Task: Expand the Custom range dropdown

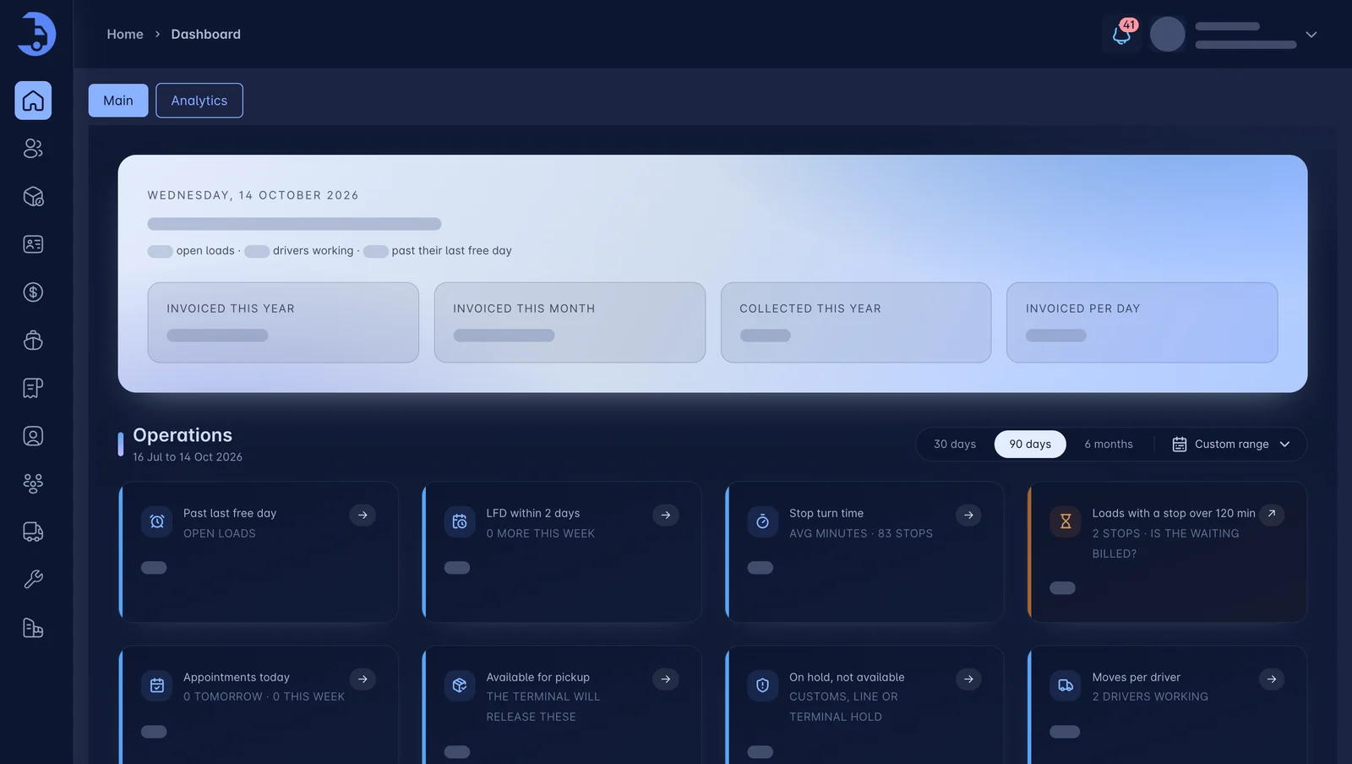Action: click(x=1231, y=445)
